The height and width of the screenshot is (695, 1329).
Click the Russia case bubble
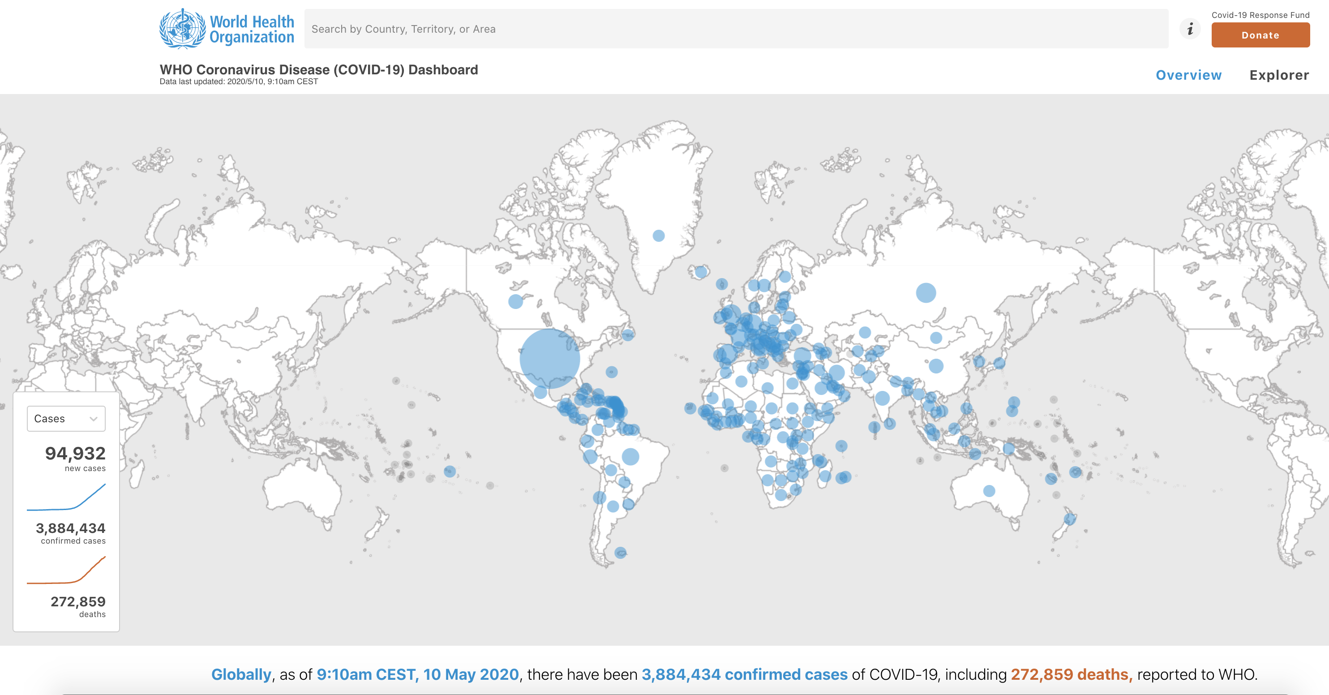926,292
